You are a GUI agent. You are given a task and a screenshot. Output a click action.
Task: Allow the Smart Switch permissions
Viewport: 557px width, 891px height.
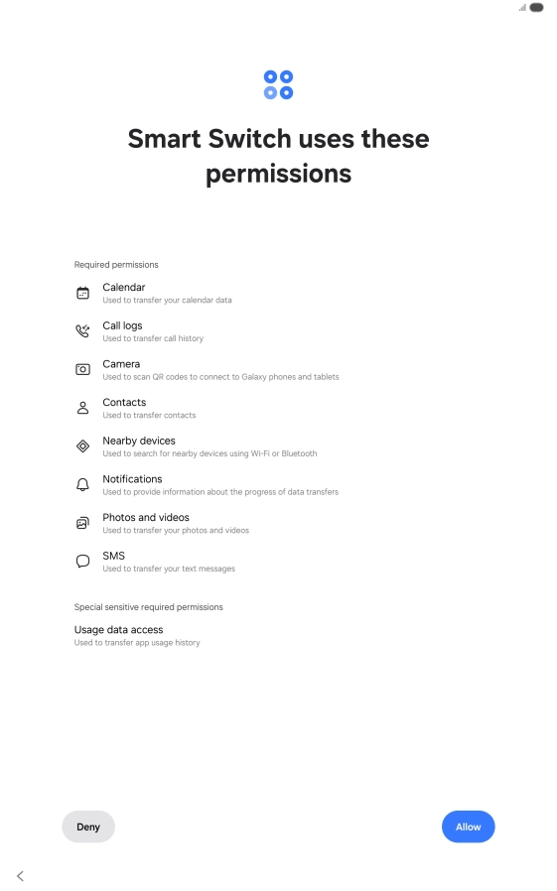click(x=469, y=827)
